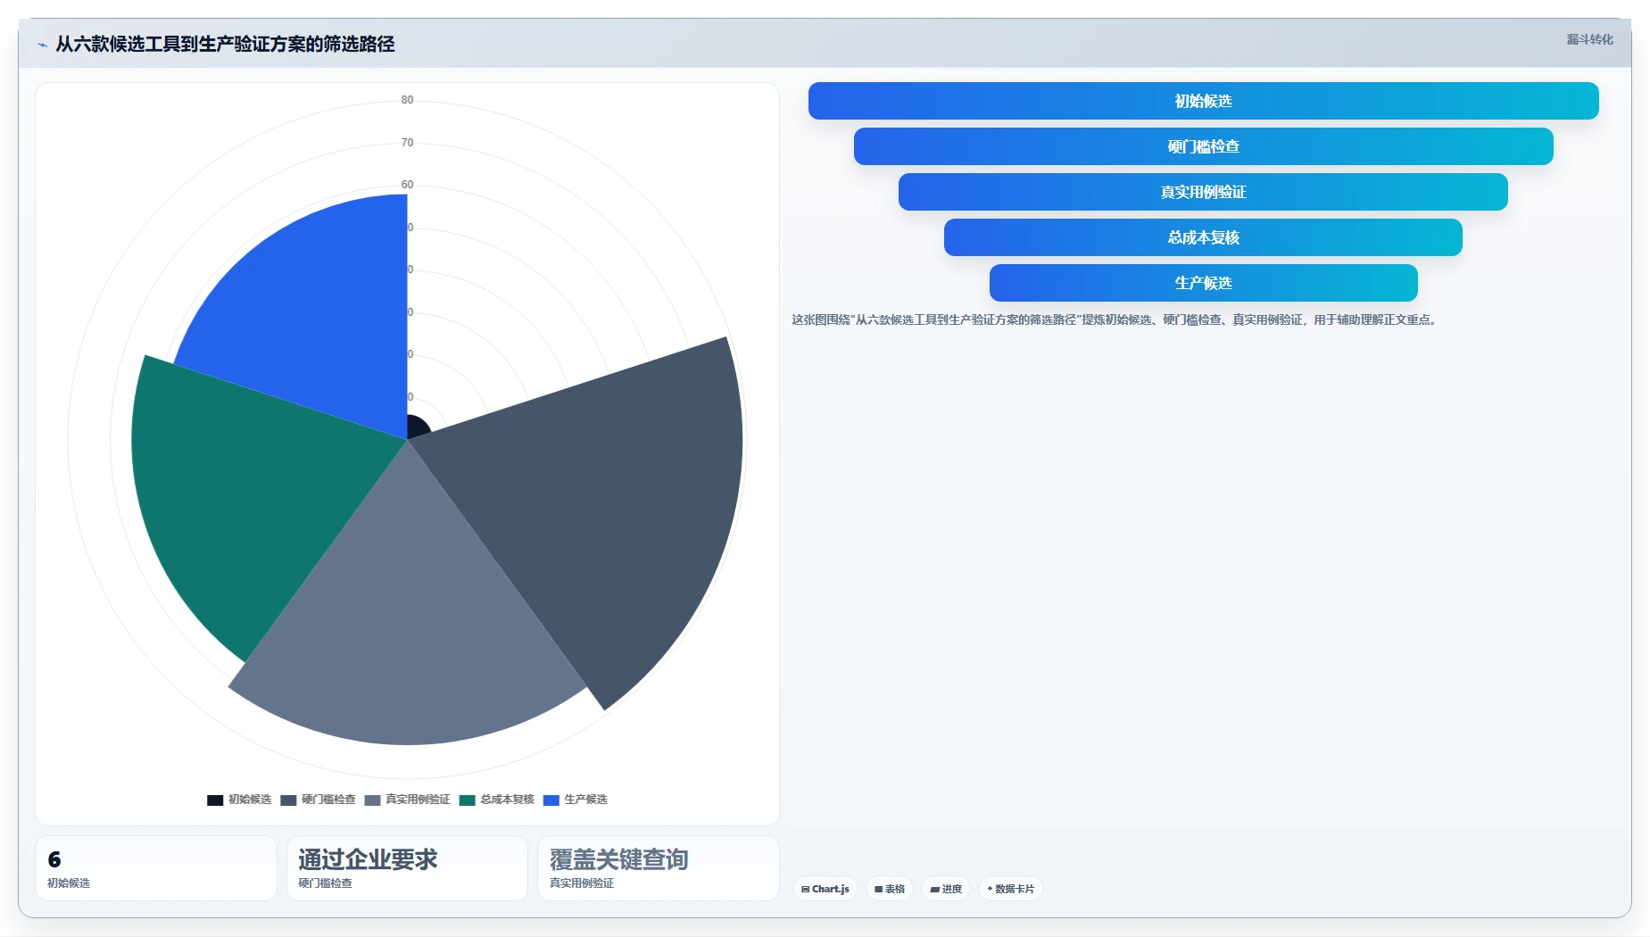Click the 表格 tag chip
Image resolution: width=1650 pixels, height=937 pixels.
[890, 889]
